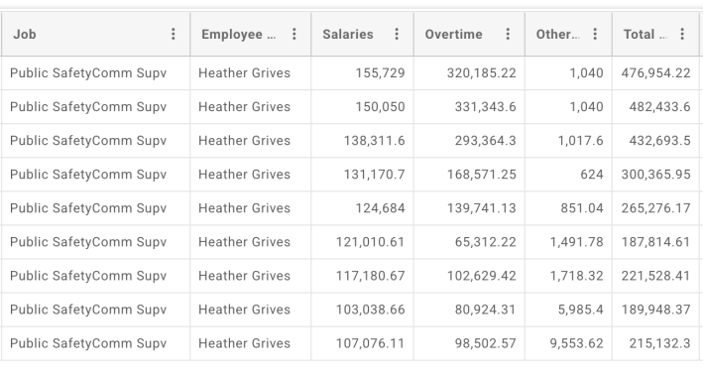Open the Overtime column three-dot menu
This screenshot has height=375, width=703.
point(508,34)
